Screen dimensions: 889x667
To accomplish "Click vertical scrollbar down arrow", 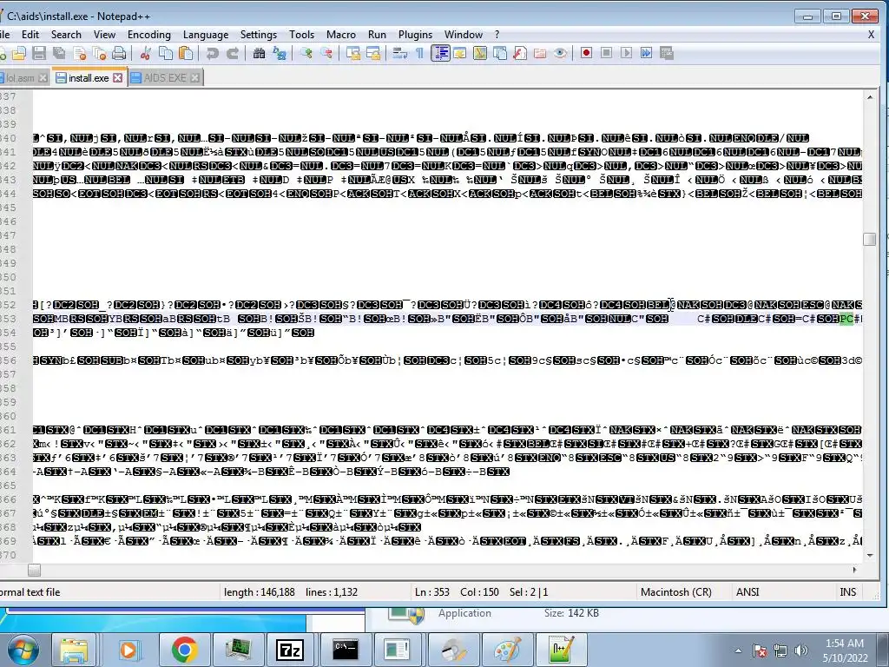I will [x=870, y=555].
